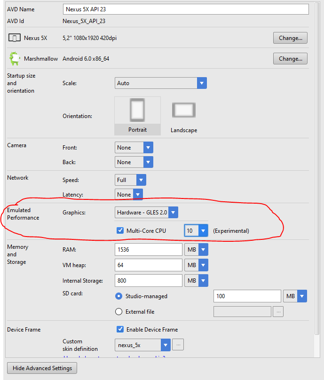Open the Custom skin definition dropdown nexus_5x
This screenshot has width=324, height=380.
(x=143, y=345)
